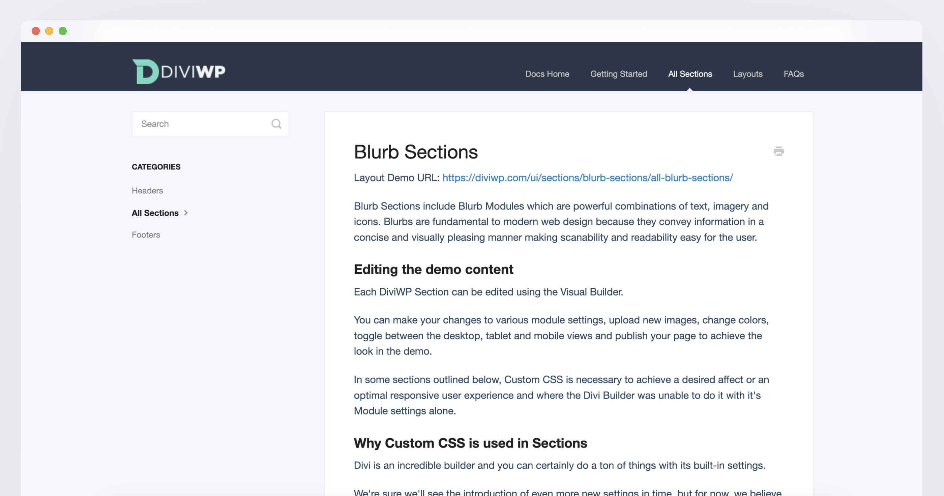This screenshot has width=944, height=496.
Task: Click the search input field
Action: [x=209, y=123]
